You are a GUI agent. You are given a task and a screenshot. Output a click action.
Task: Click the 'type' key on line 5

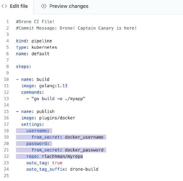21,47
